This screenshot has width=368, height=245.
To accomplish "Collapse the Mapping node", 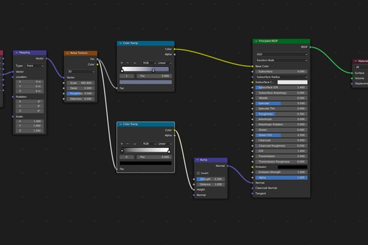I will pyautogui.click(x=17, y=53).
